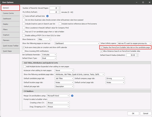This screenshot has width=152, height=117.
Task: Uncheck Display Perm/Cont Suitable Jobs tab option
Action: pos(102,47)
